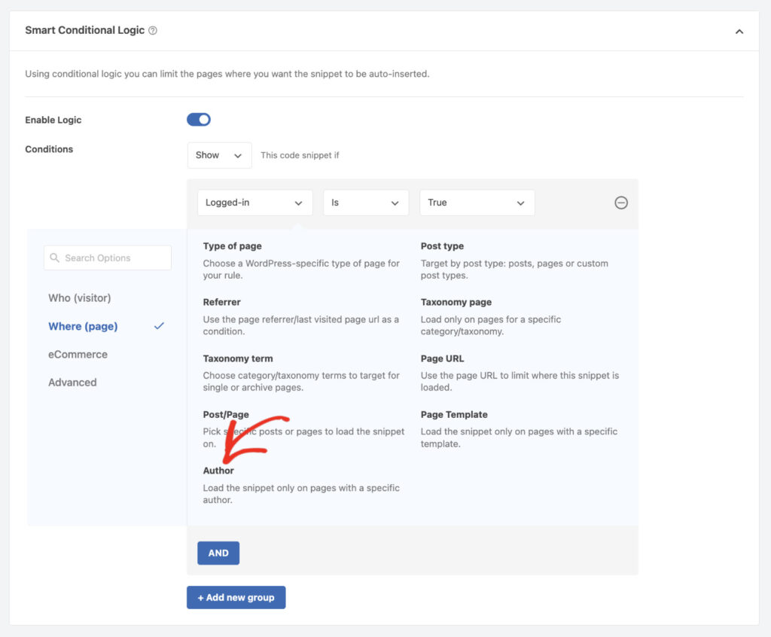This screenshot has height=637, width=771.
Task: Switch to the Who (visitor) category
Action: coord(78,298)
